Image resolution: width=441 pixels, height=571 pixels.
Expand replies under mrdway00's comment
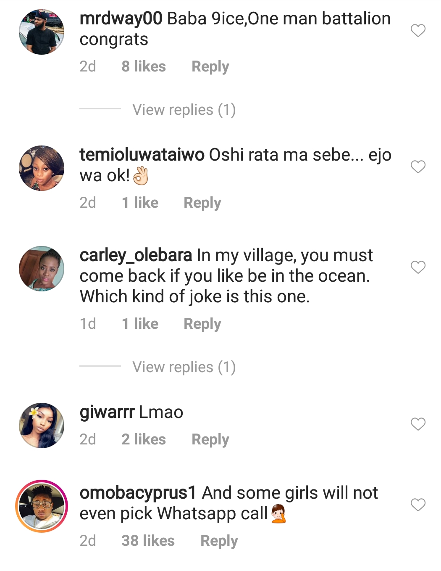184,110
